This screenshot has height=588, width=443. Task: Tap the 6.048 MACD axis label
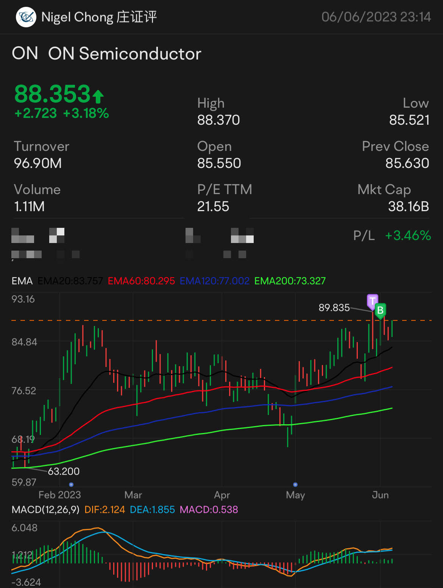point(25,528)
